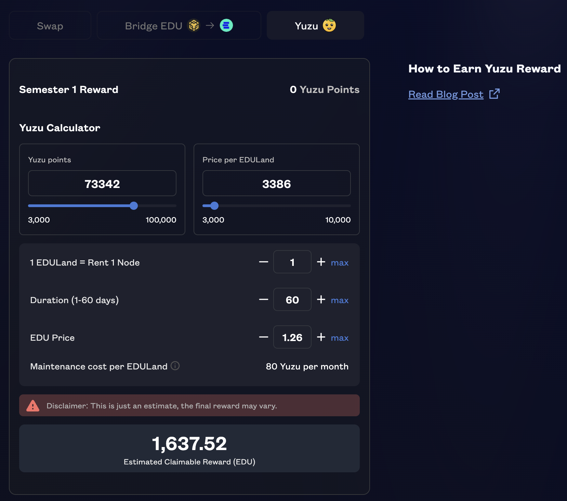
Task: Select the Yuzu tab
Action: [315, 26]
